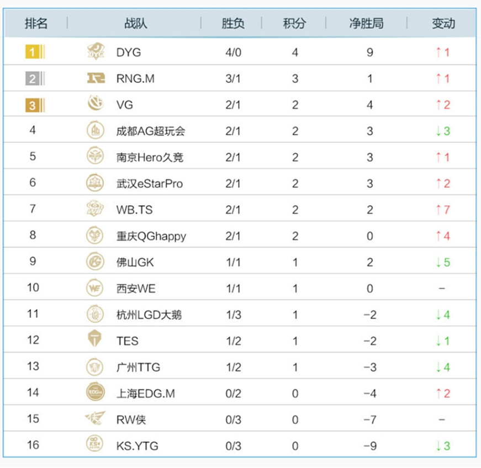Click the red up arrow for DYG
Viewport: 481px width, 468px height.
pos(438,52)
